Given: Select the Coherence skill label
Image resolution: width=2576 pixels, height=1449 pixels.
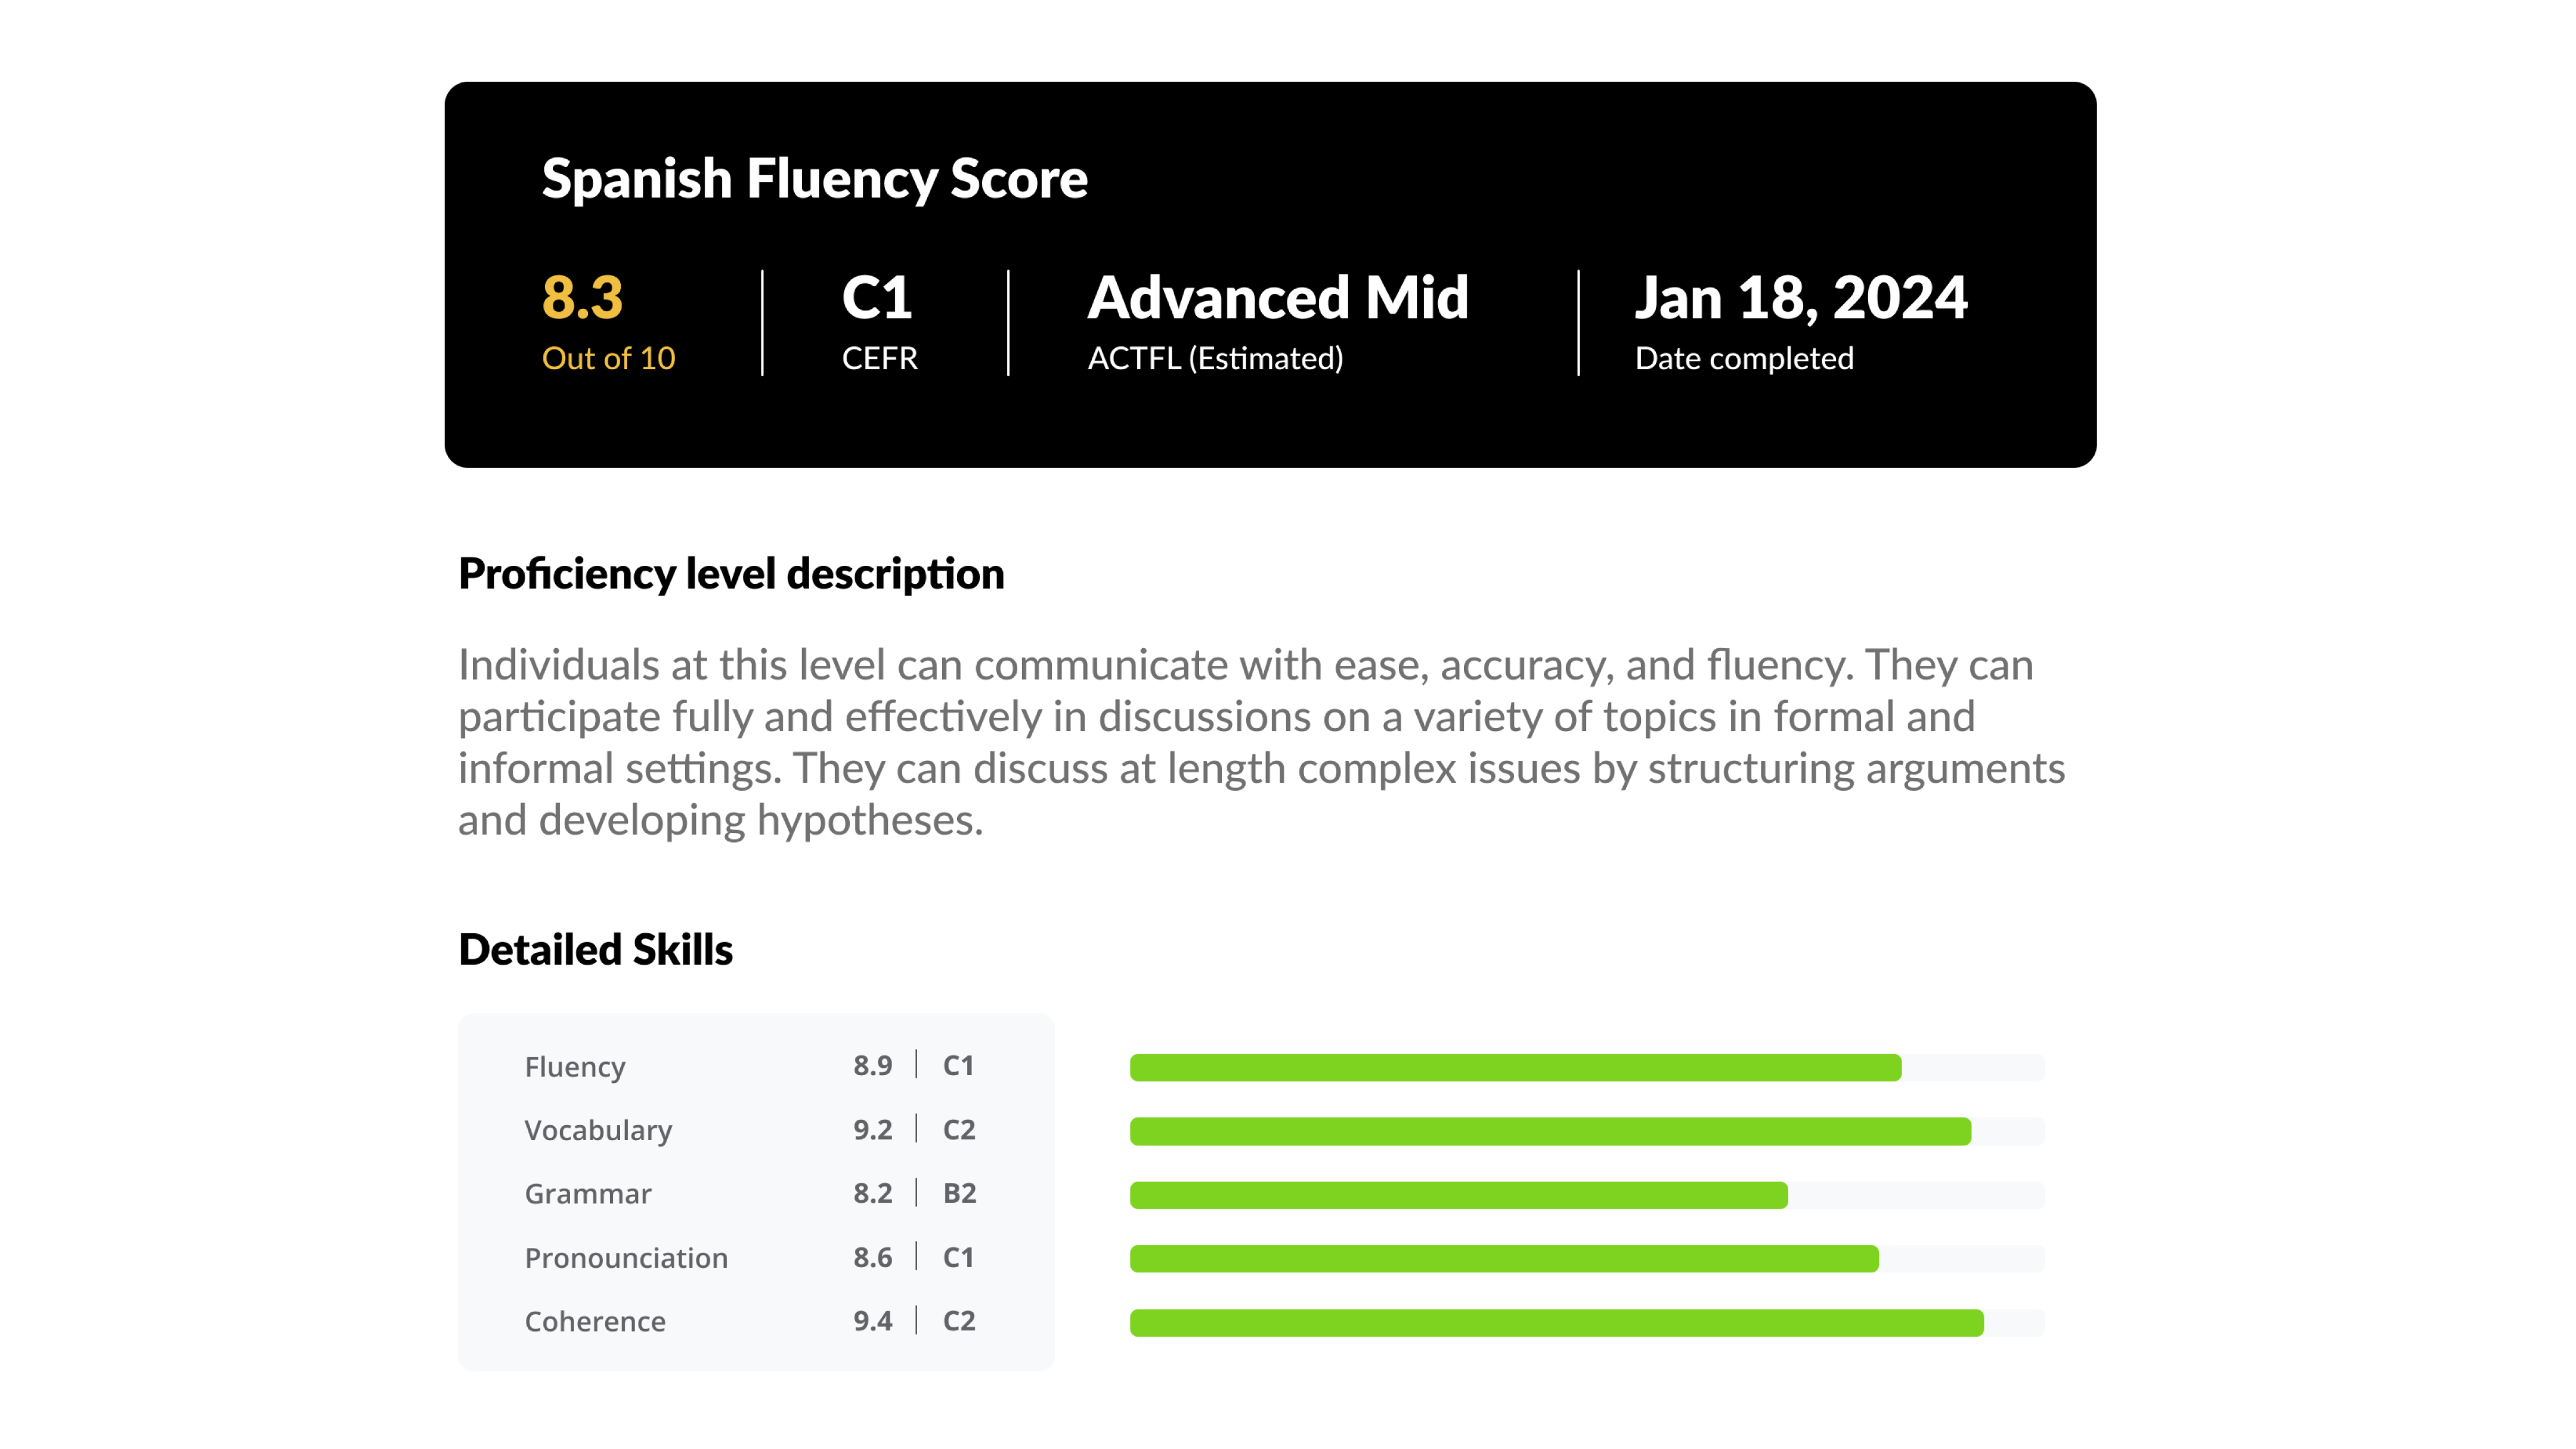Looking at the screenshot, I should (x=595, y=1322).
